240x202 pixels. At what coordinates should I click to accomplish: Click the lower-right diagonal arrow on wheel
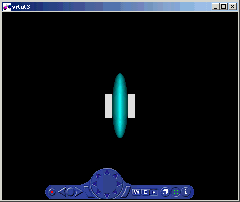click(x=115, y=192)
